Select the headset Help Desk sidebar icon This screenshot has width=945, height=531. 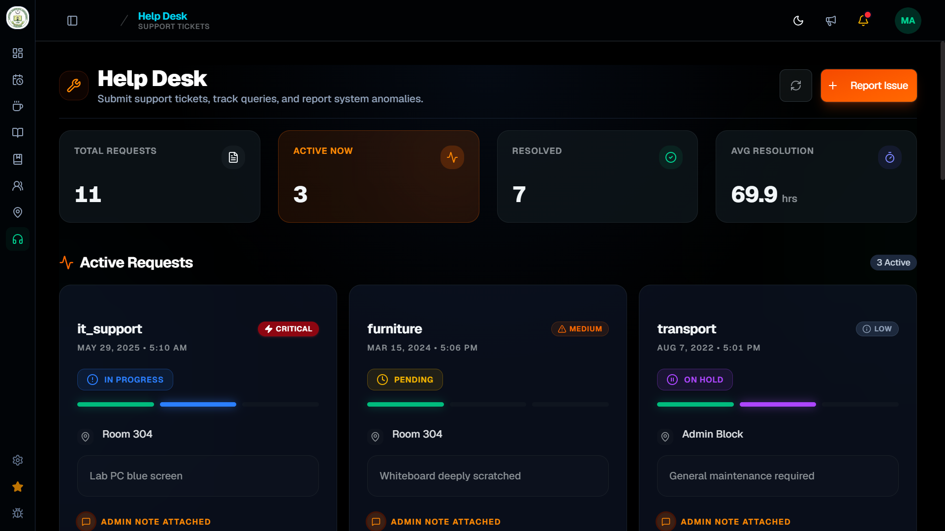point(18,239)
